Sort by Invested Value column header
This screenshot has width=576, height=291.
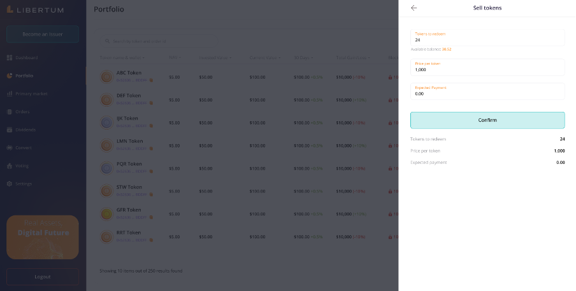(x=215, y=58)
